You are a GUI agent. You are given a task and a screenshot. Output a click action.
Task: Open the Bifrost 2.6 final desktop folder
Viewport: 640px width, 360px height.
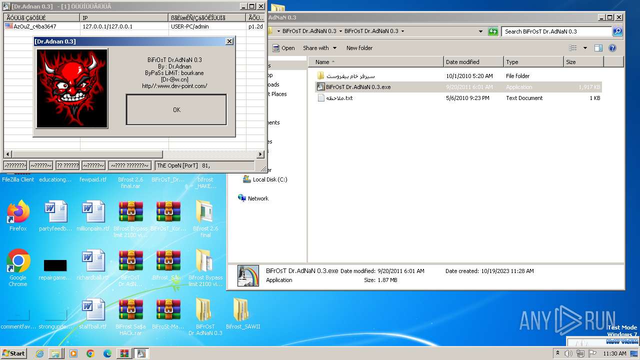(x=205, y=219)
